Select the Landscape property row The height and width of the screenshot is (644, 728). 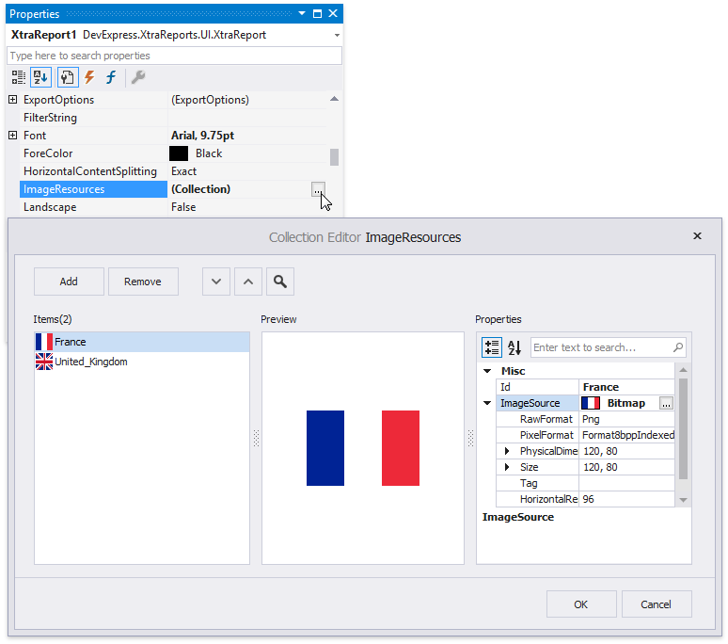(174, 207)
